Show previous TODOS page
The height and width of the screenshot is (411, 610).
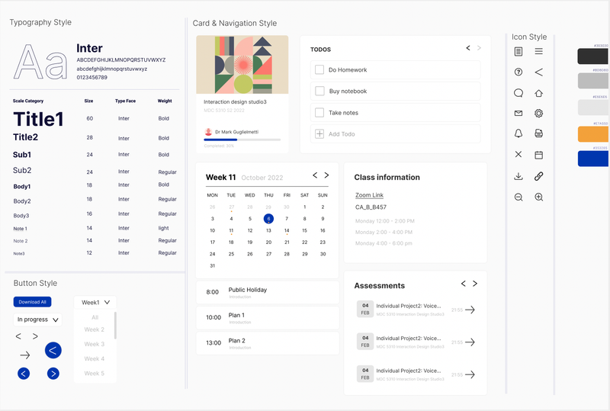[x=468, y=48]
